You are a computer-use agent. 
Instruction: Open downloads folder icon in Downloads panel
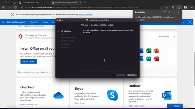165,12
